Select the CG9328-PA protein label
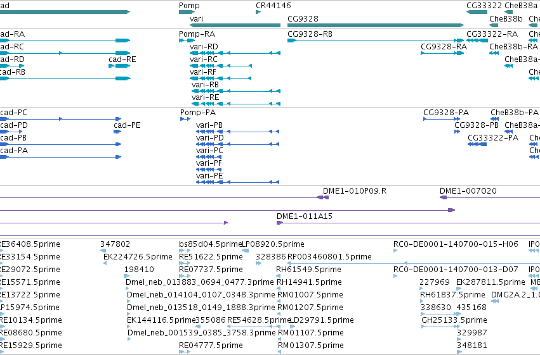 [x=446, y=113]
